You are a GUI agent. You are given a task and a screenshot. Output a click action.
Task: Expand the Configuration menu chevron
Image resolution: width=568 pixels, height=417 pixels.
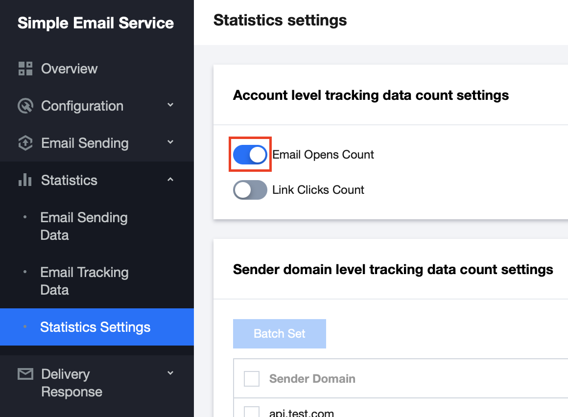tap(170, 105)
